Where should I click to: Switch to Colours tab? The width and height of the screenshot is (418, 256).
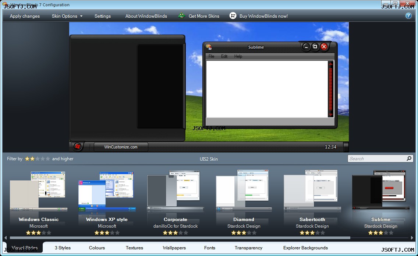pyautogui.click(x=97, y=248)
